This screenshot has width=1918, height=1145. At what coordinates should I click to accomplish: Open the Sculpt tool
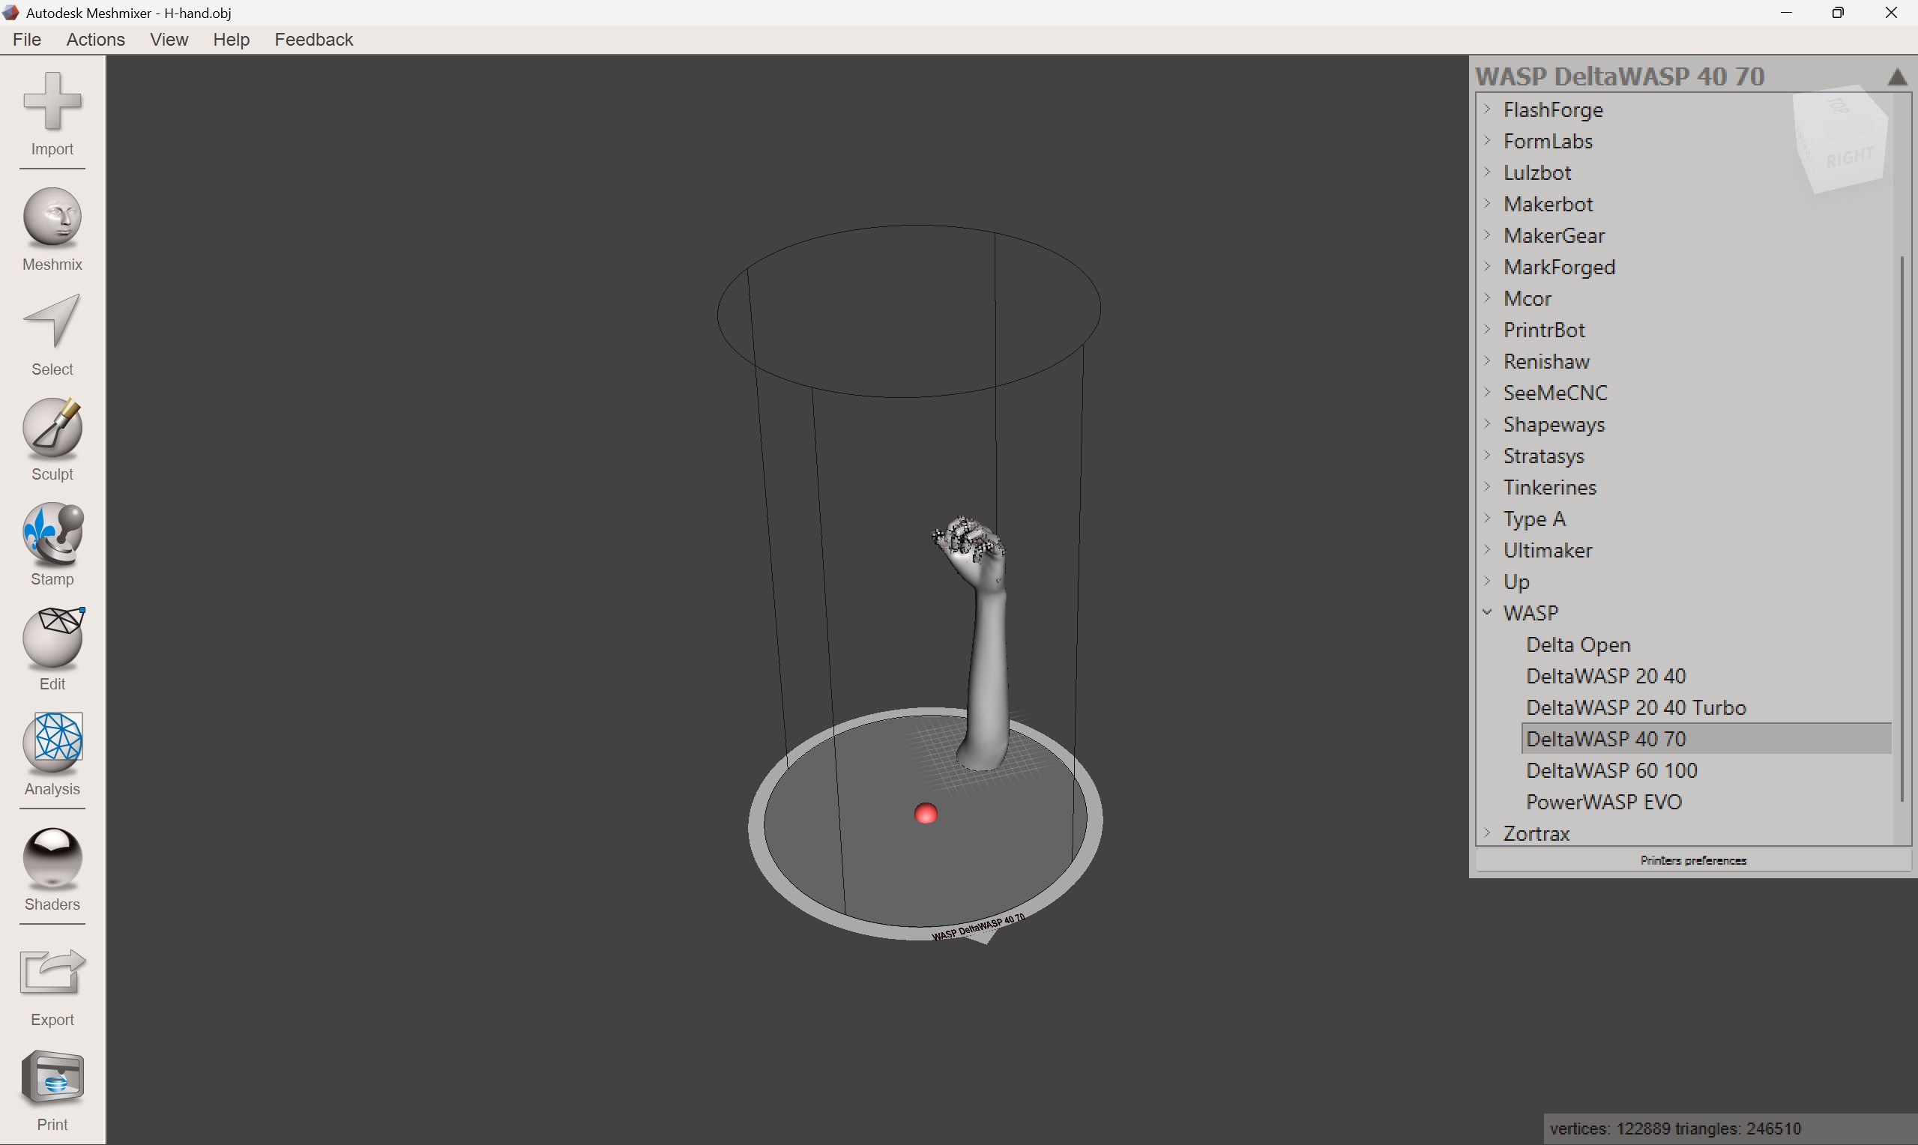tap(52, 439)
